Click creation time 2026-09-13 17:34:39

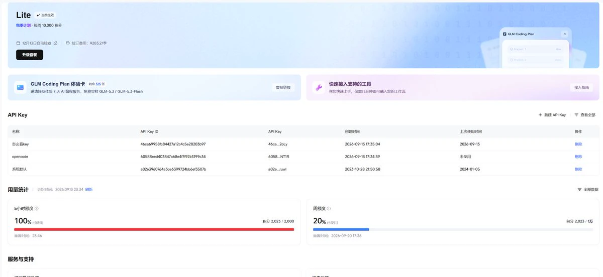(x=362, y=157)
